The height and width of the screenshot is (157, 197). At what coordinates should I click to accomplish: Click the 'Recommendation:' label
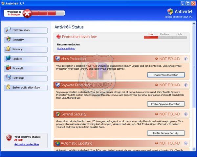[69, 44]
